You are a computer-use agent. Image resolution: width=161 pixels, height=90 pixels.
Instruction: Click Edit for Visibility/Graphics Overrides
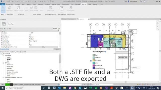(44, 47)
